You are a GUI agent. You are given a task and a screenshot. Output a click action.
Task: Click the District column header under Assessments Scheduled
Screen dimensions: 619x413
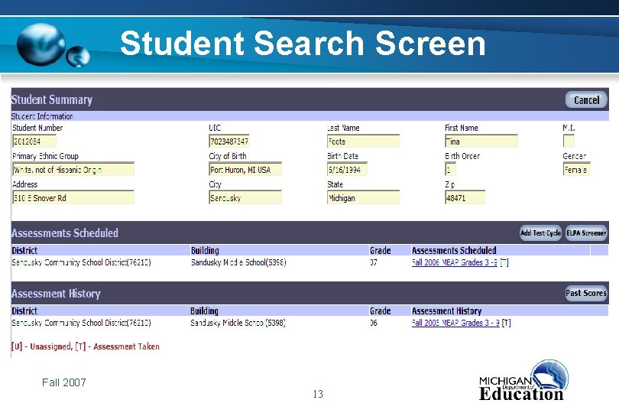point(24,251)
